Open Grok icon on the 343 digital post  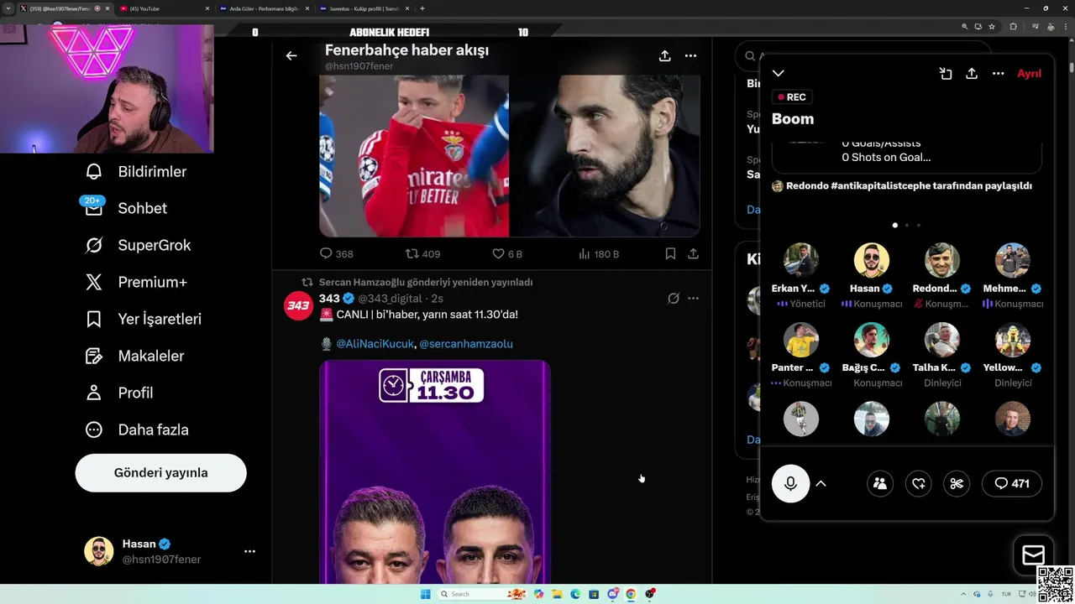coord(673,299)
